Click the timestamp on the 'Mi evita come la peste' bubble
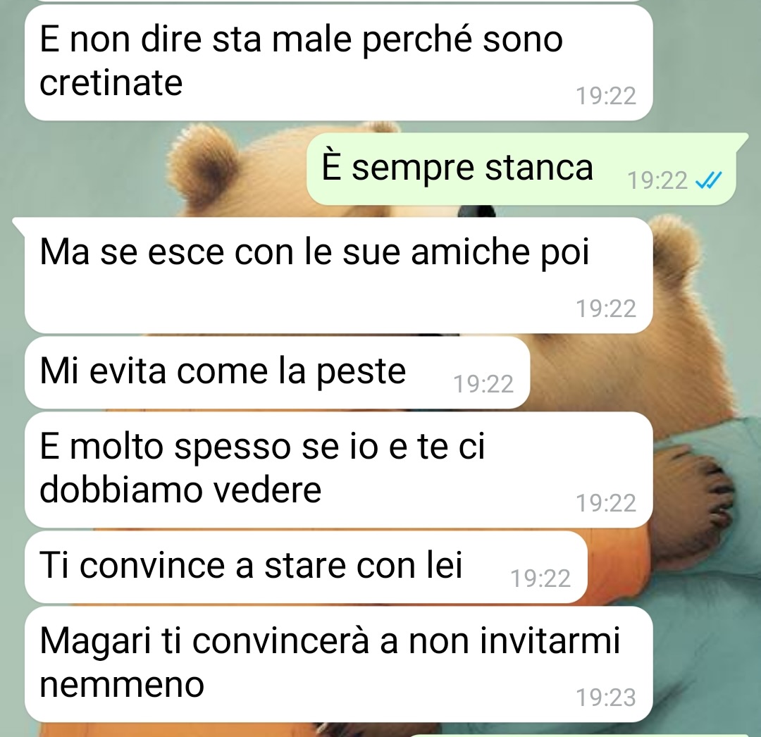Viewport: 761px width, 737px height. point(483,384)
